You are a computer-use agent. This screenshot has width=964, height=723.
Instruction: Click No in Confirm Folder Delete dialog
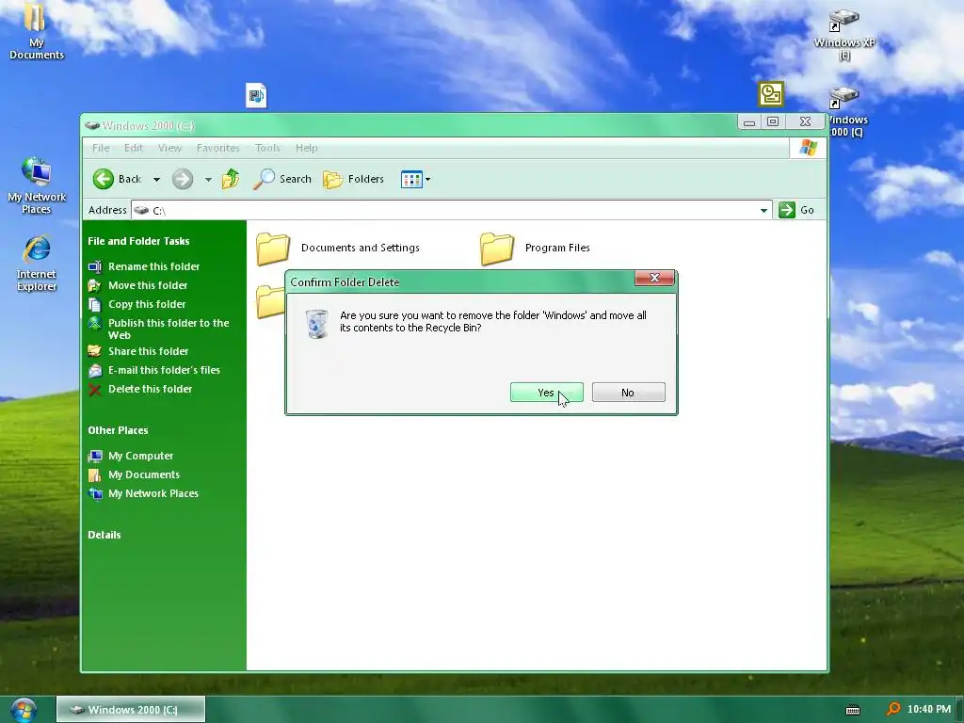[628, 393]
